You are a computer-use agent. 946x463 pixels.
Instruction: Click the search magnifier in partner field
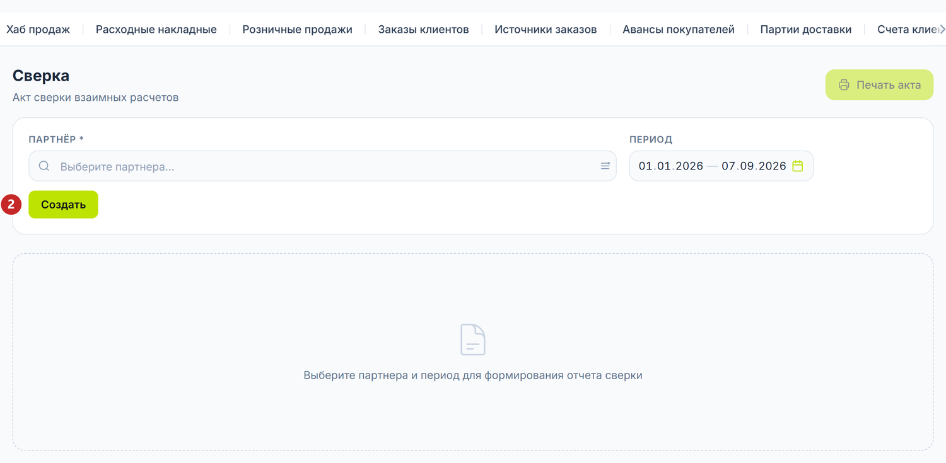tap(44, 166)
